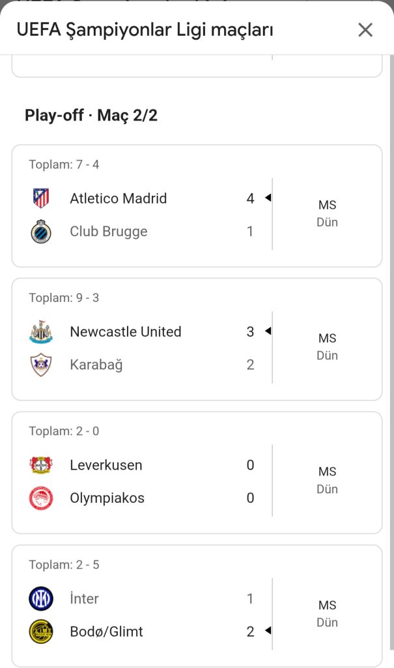The image size is (394, 668).
Task: Close the UEFA Şampiyonlar Ligi maçları panel
Action: (x=365, y=30)
